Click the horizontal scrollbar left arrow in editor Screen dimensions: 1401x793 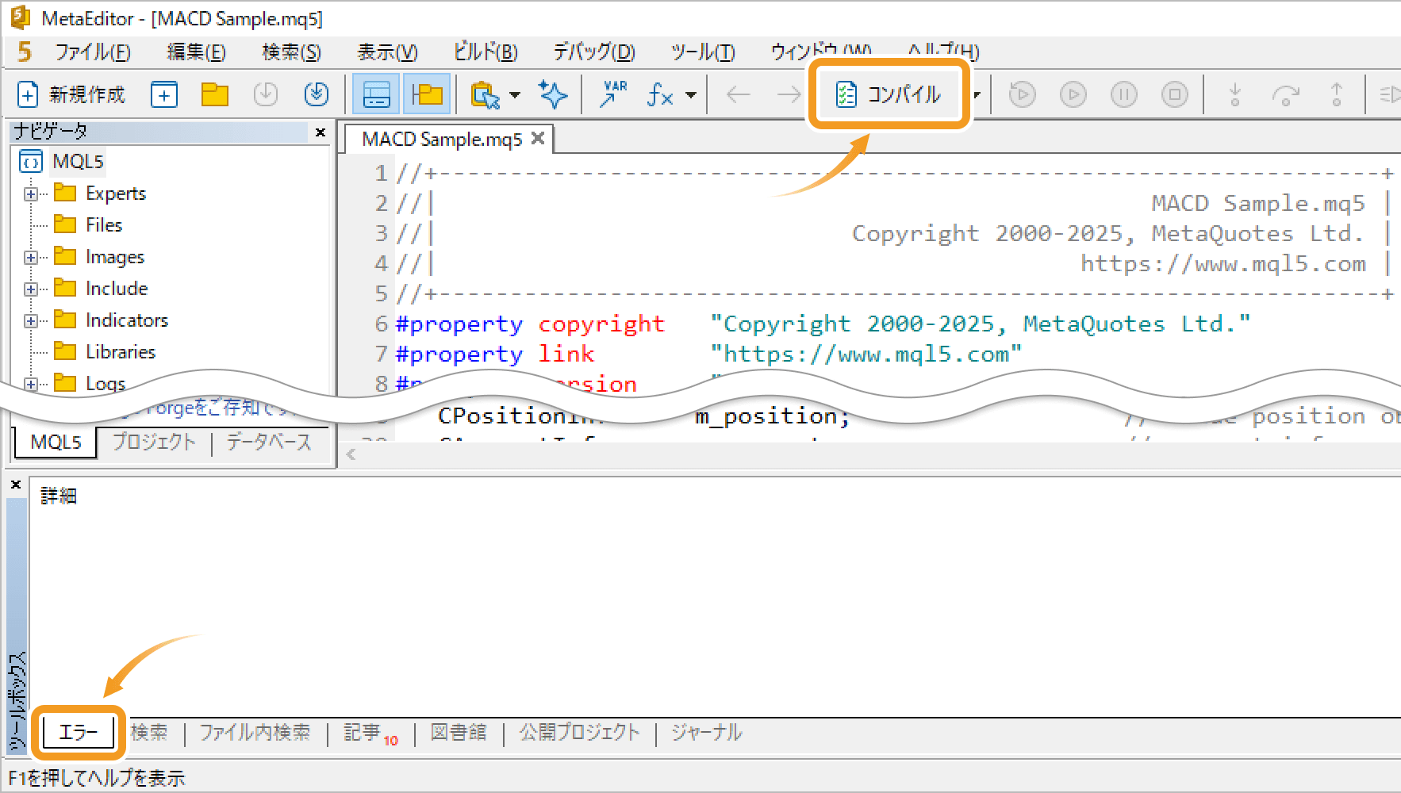[351, 454]
